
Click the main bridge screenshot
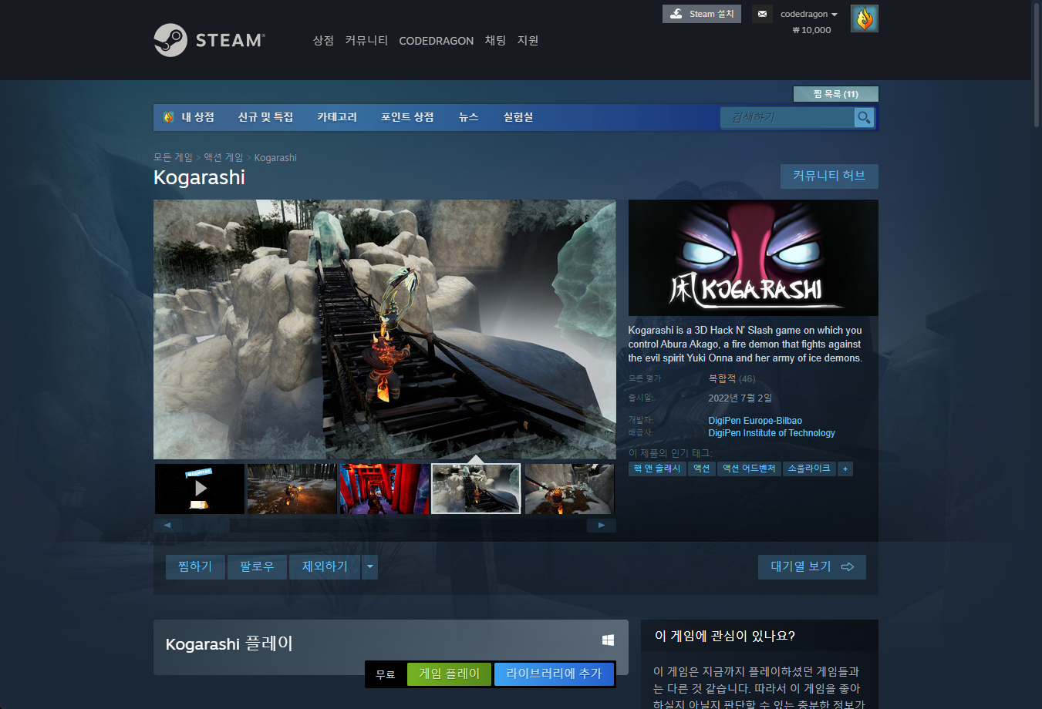384,329
